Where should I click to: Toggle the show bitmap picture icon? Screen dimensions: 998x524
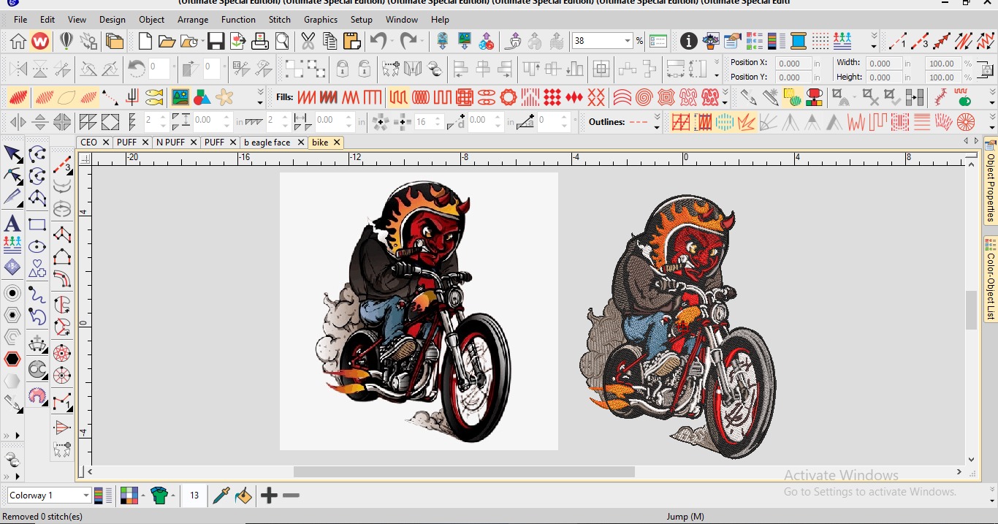(180, 96)
